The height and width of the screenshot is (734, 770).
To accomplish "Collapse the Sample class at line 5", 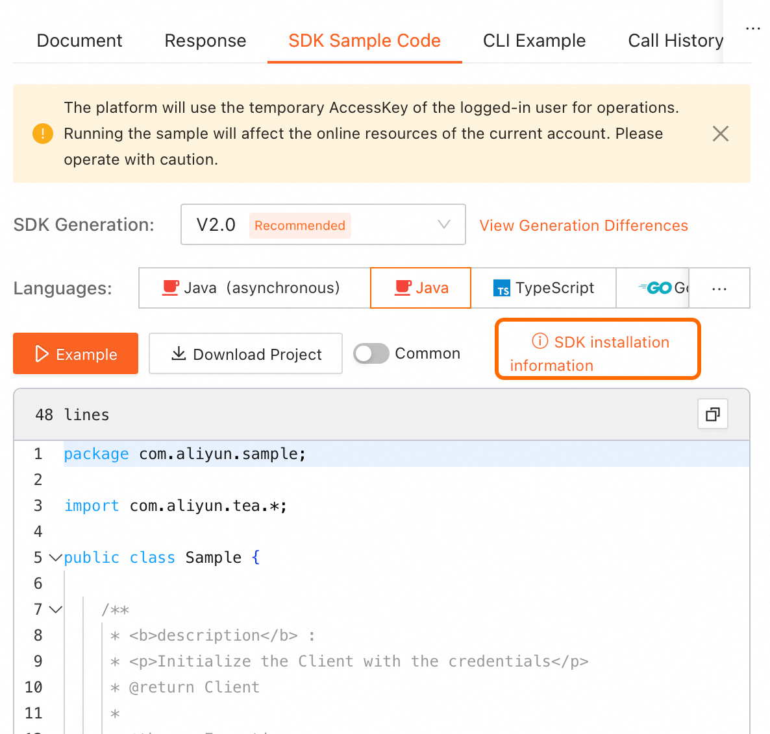I will coord(56,558).
